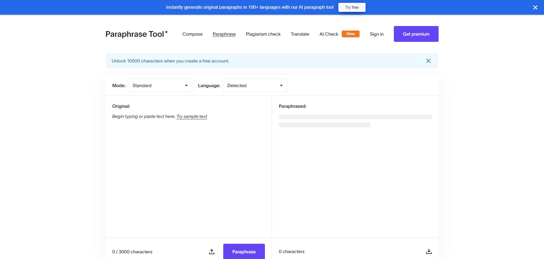The image size is (544, 259).
Task: Click Sign in
Action: (377, 34)
